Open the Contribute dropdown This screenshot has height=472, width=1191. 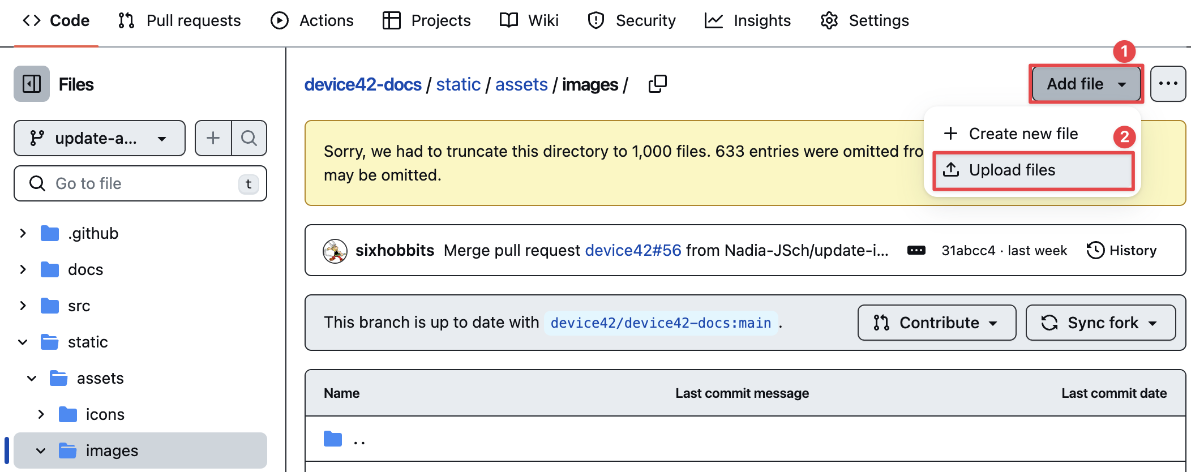coord(936,323)
